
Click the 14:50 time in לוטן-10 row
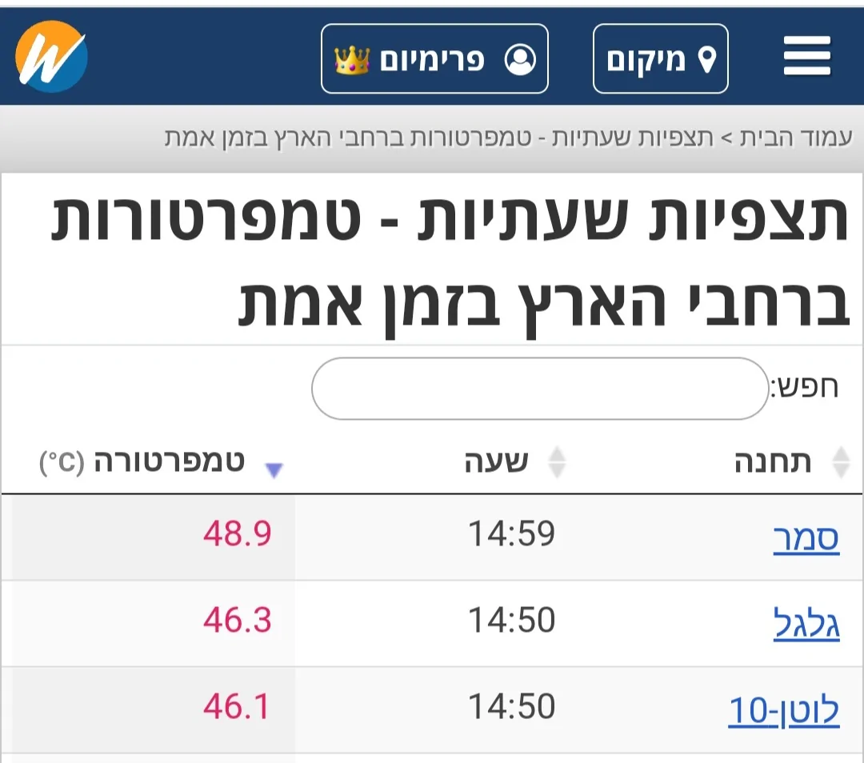point(511,707)
